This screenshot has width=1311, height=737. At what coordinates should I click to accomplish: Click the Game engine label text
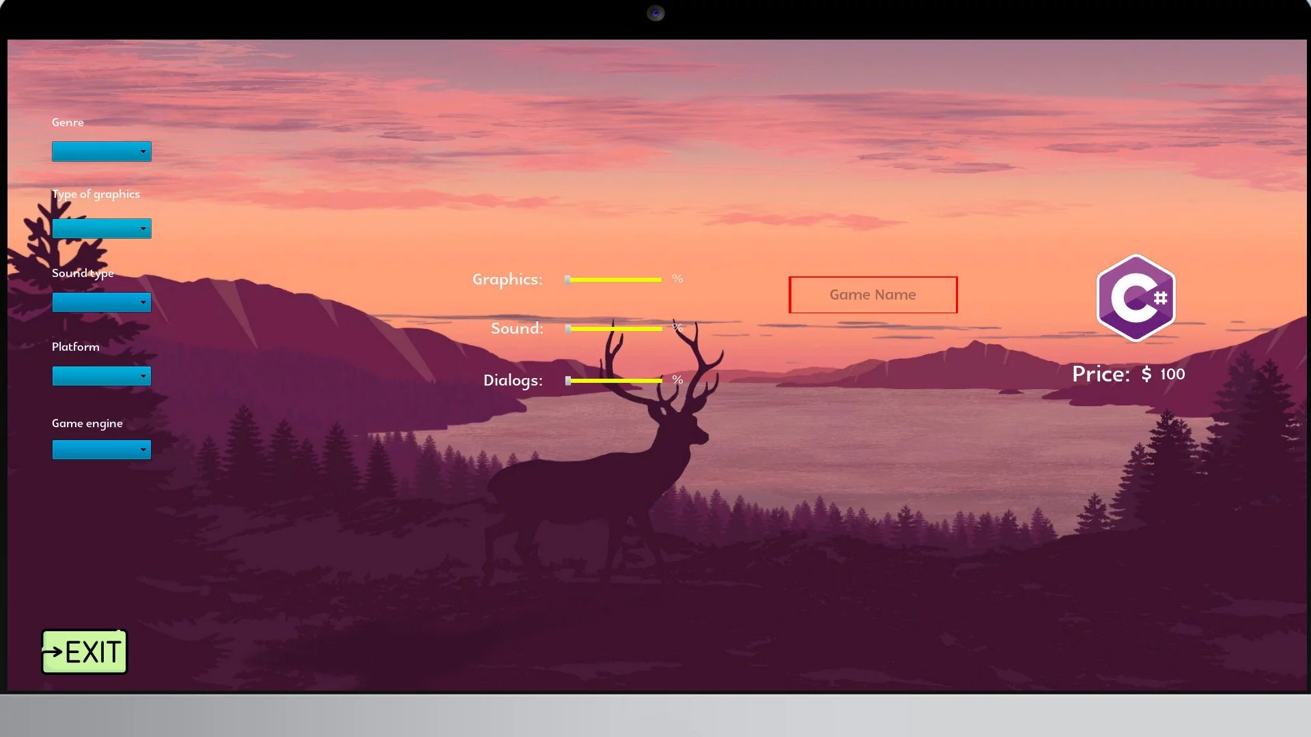87,424
